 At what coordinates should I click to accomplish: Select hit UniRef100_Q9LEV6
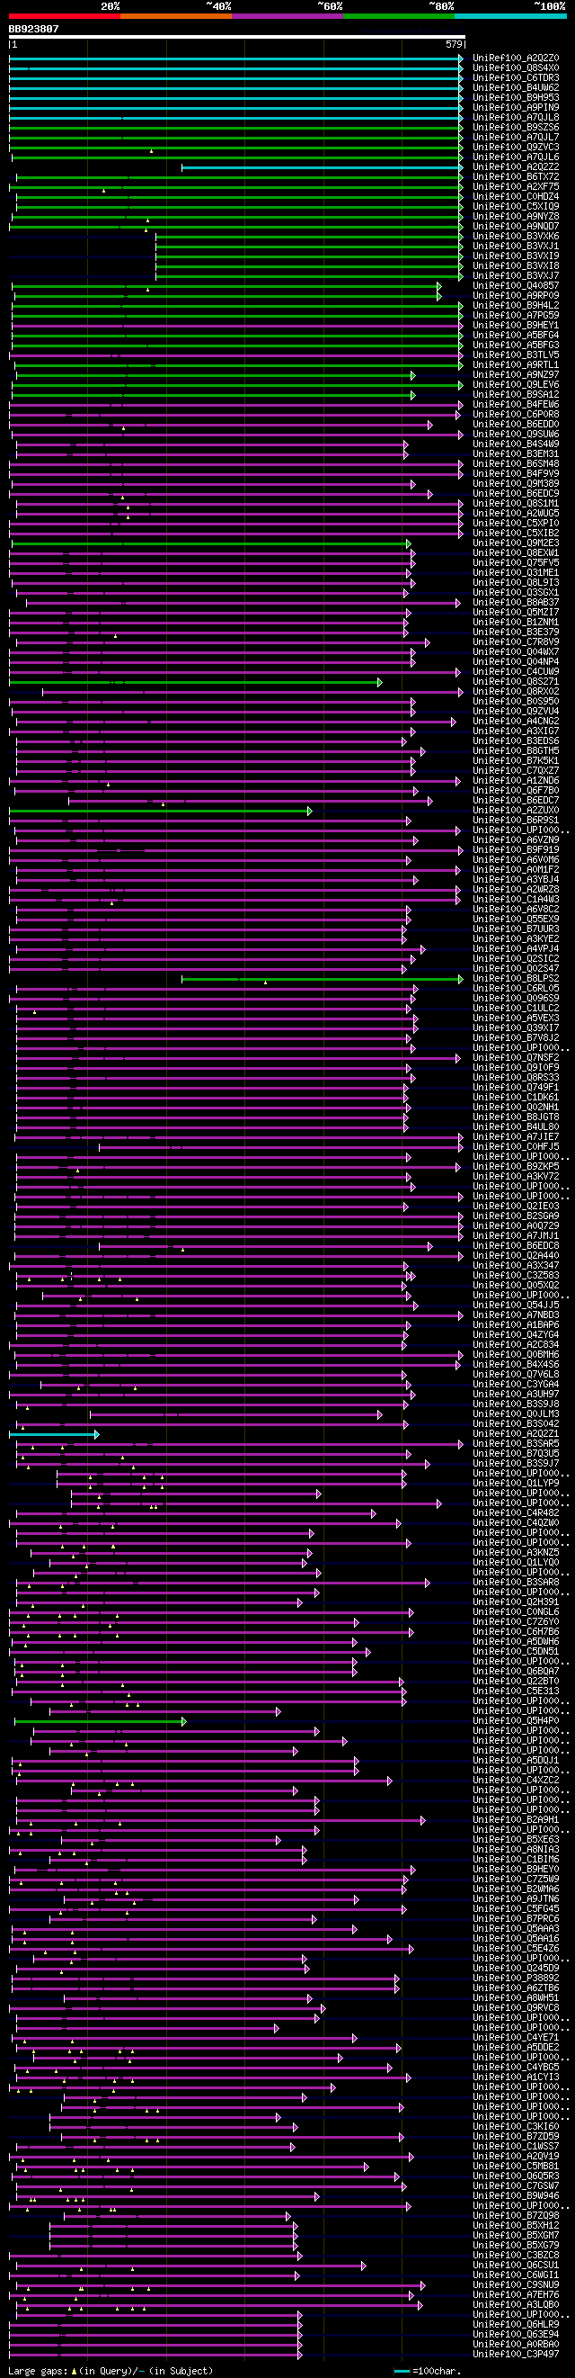click(x=516, y=385)
